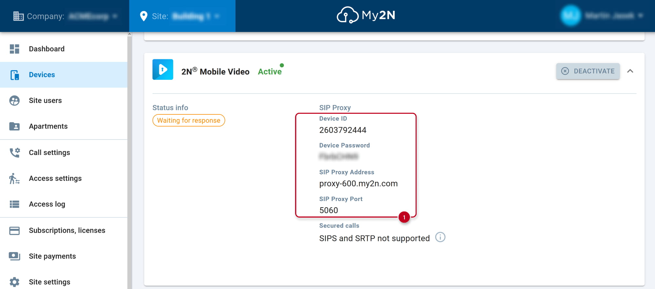This screenshot has height=289, width=655.
Task: Click the SIPS and SRTP not supported text
Action: [x=374, y=238]
